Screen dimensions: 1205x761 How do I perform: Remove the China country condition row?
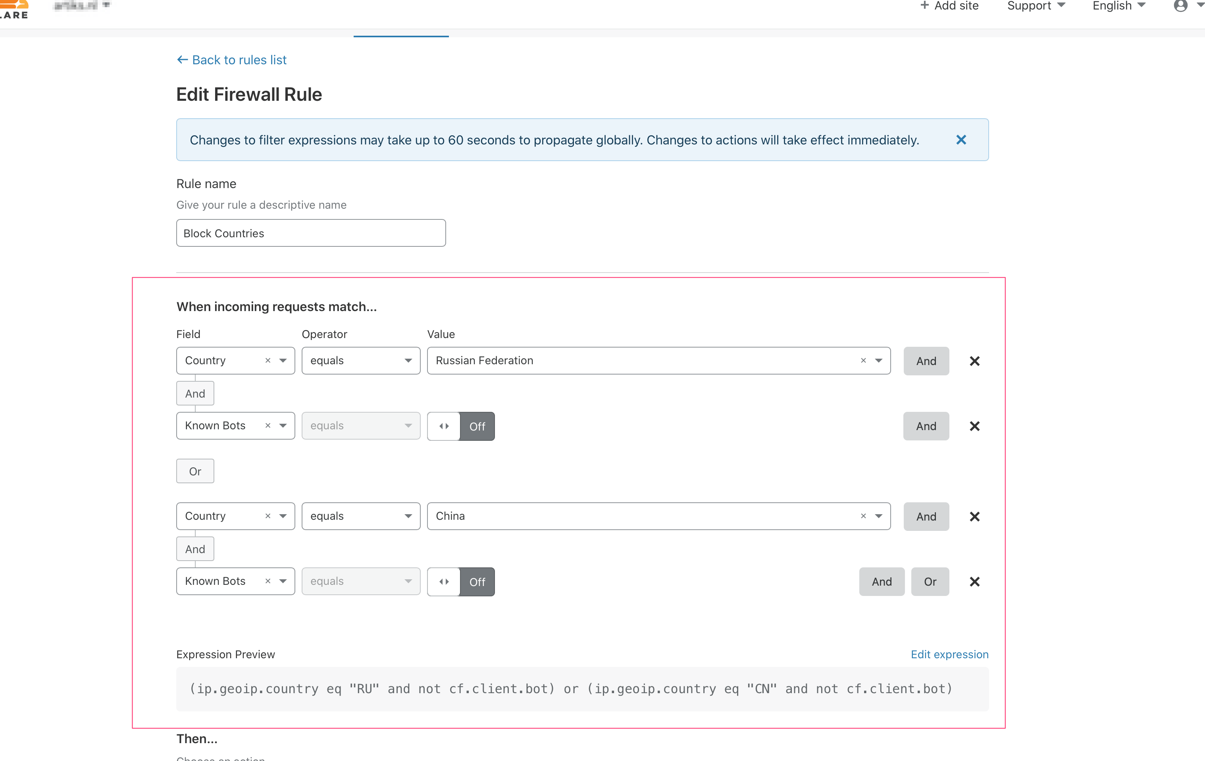[x=974, y=516]
